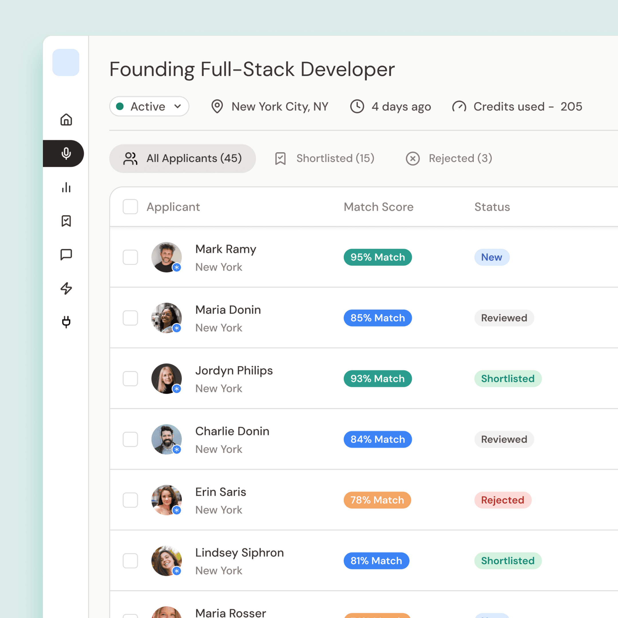Image resolution: width=618 pixels, height=618 pixels.
Task: Open the chat messages sidebar icon
Action: point(66,255)
